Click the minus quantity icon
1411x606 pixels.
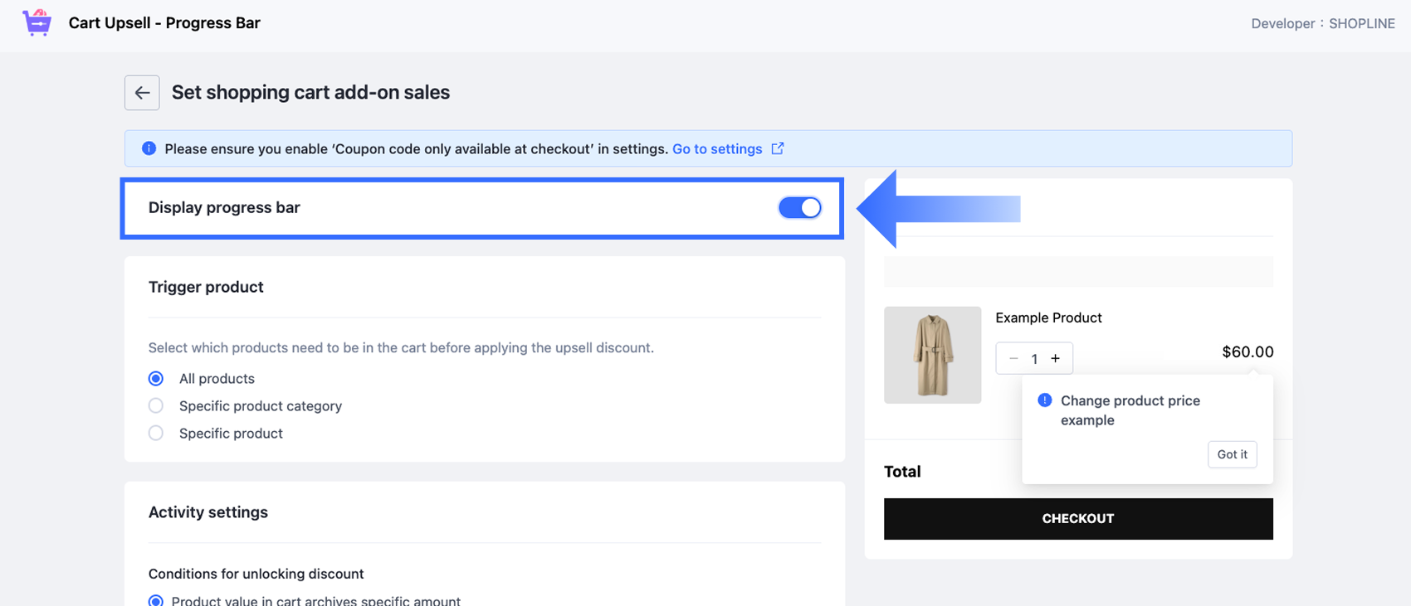coord(1013,358)
